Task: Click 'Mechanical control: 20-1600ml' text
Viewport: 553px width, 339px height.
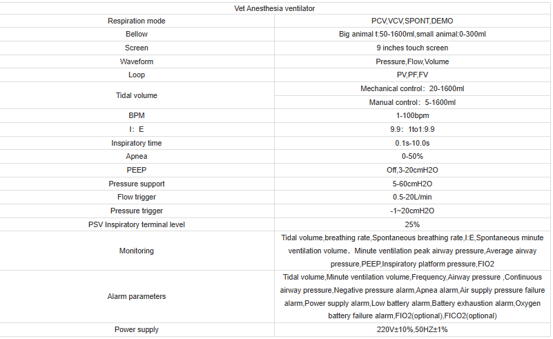Action: pyautogui.click(x=412, y=88)
